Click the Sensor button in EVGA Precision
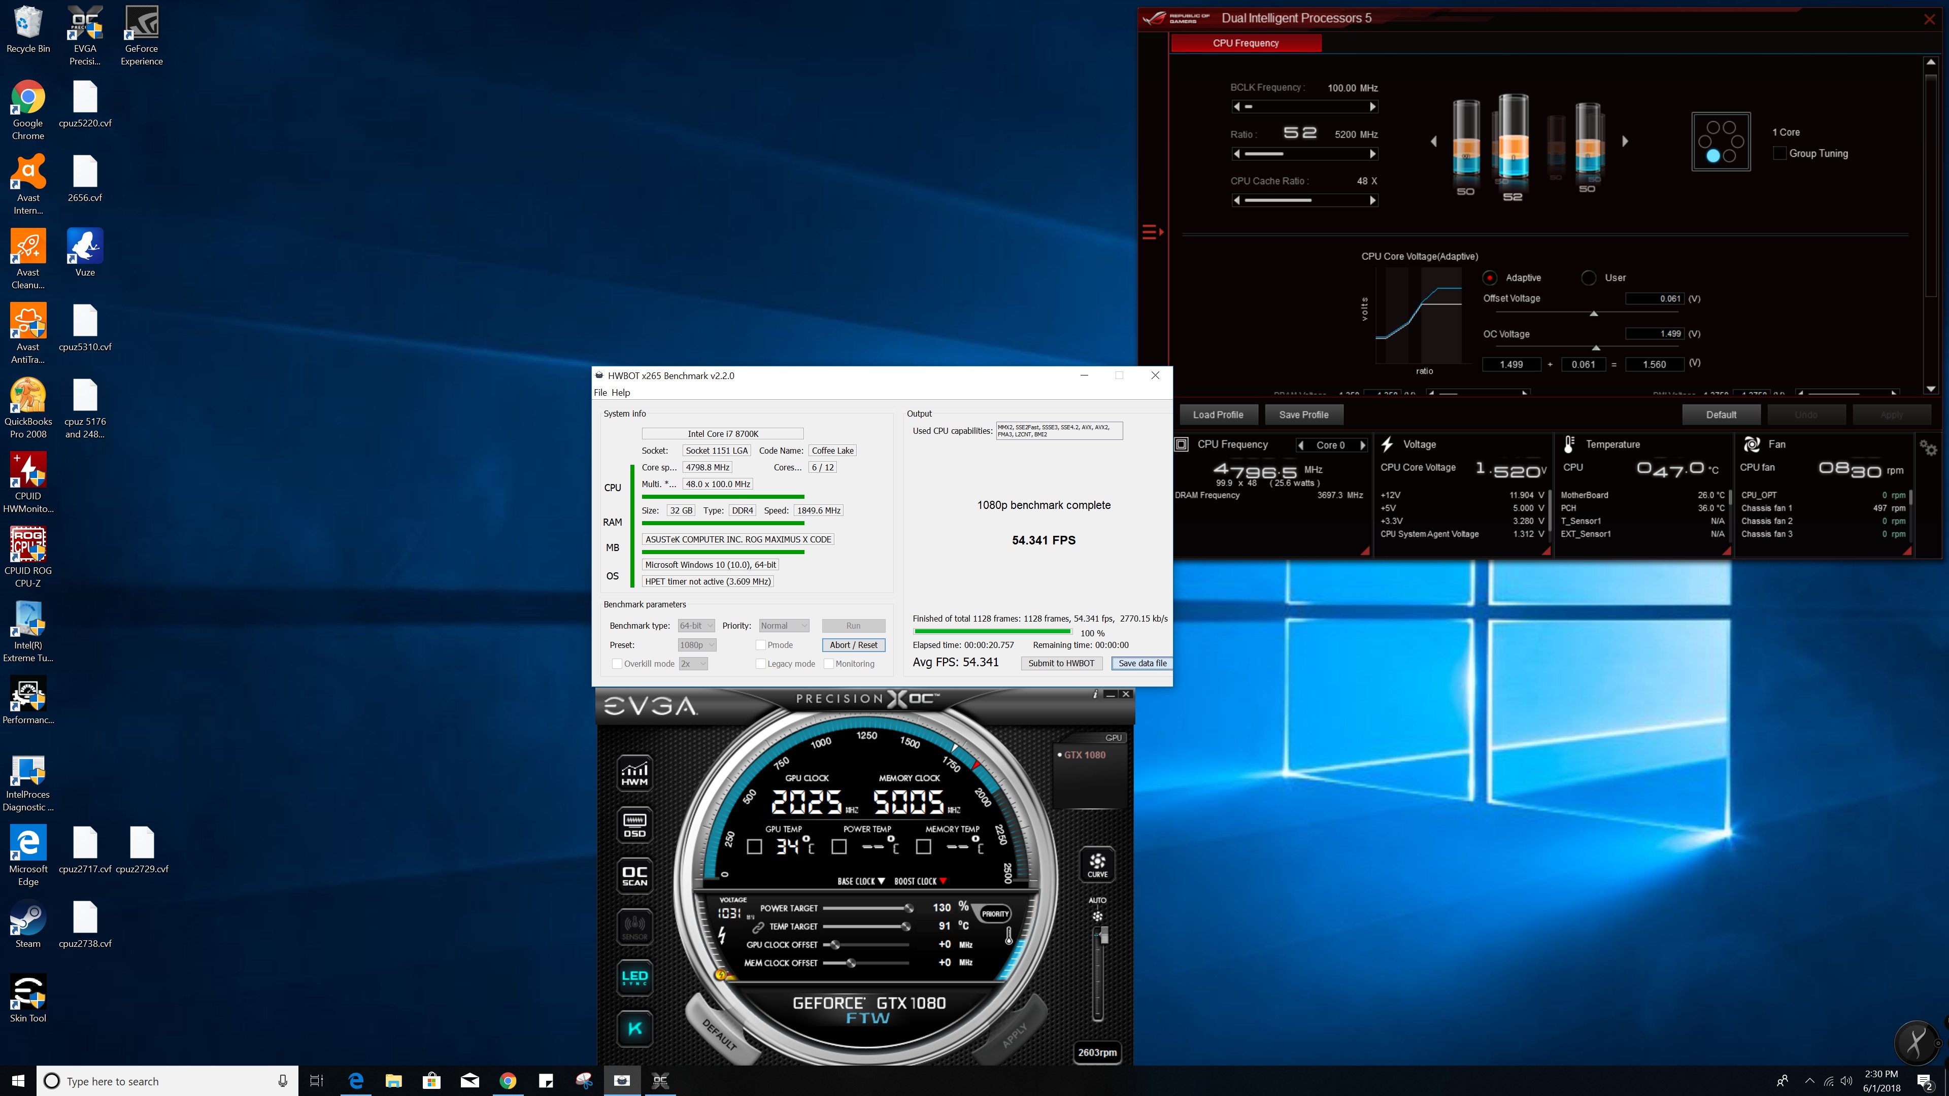Viewport: 1949px width, 1096px height. 634,927
